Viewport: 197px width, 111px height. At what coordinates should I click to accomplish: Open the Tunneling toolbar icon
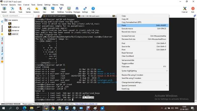[69, 10]
